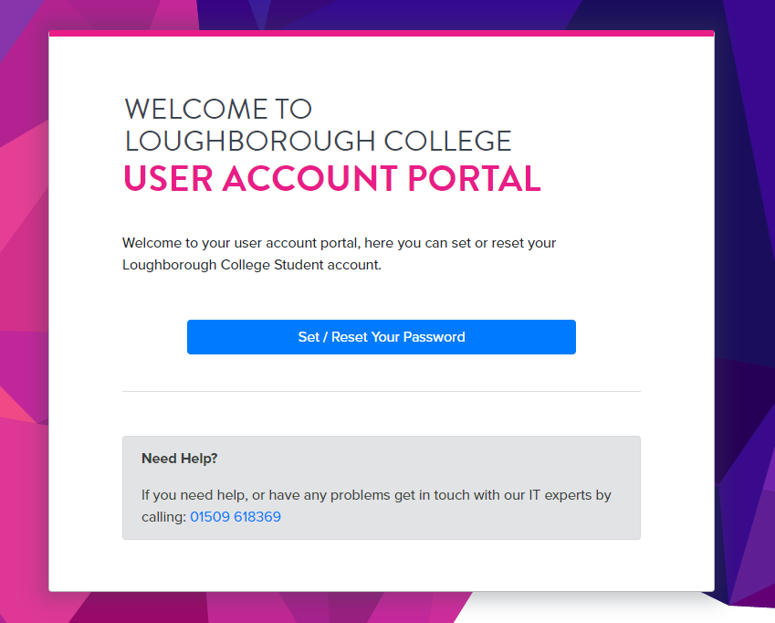775x623 pixels.
Task: Click the Loughborough College Student account sentence
Action: pyautogui.click(x=252, y=265)
